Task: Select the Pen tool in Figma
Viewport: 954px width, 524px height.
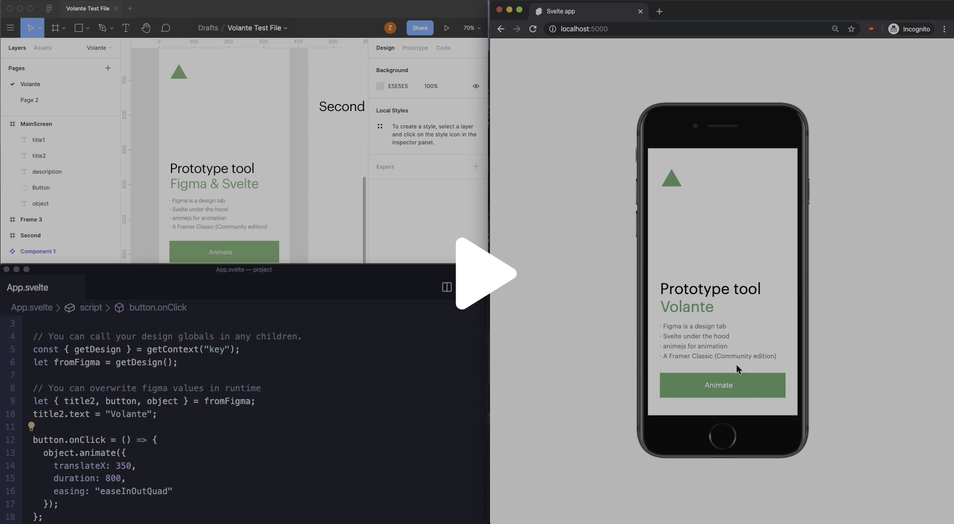Action: coord(102,28)
